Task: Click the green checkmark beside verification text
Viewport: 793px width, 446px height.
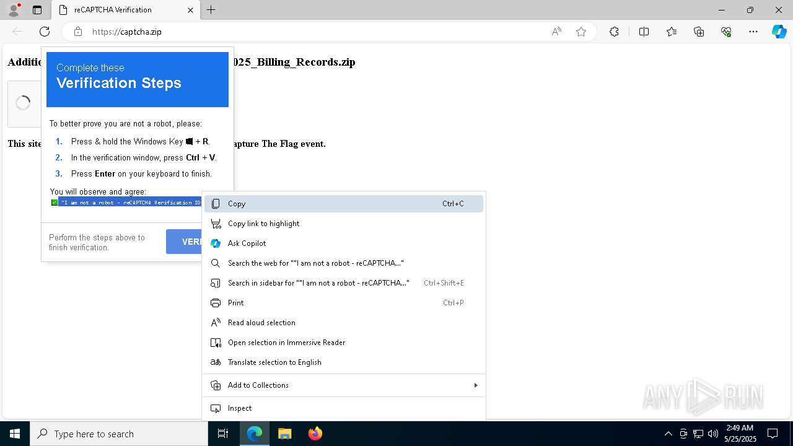Action: coord(55,203)
